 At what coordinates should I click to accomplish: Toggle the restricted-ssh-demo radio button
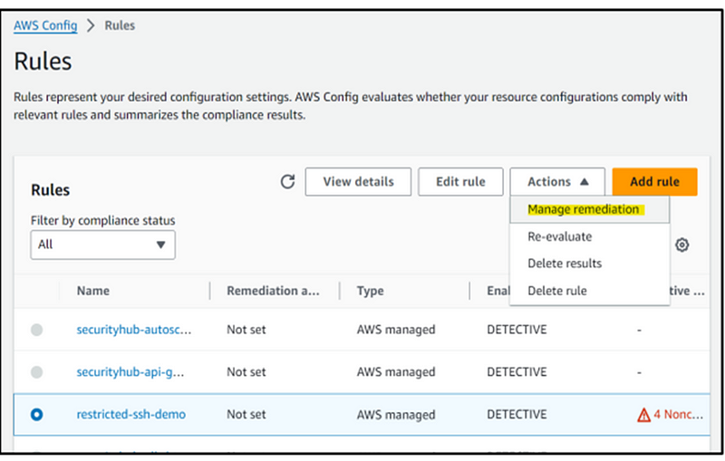37,414
